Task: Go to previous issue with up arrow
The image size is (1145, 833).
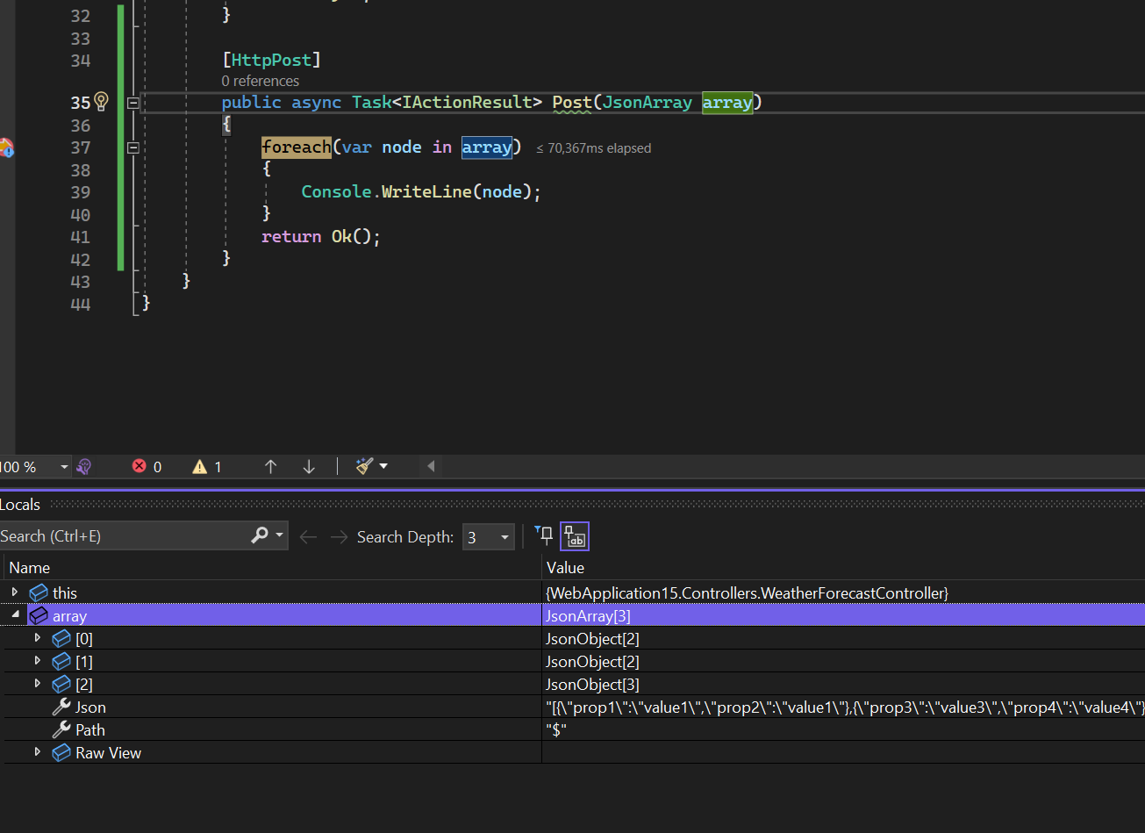Action: click(x=270, y=467)
